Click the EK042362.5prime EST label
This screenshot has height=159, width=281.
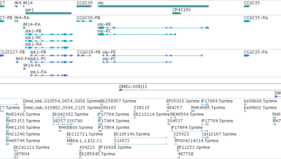click(x=70, y=114)
